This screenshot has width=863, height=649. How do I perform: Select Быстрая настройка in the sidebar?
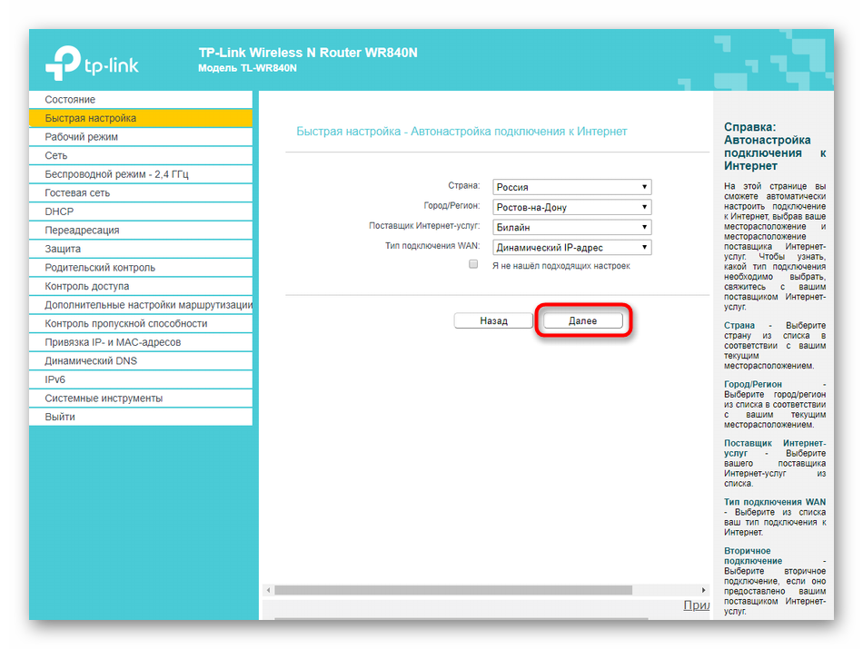click(x=91, y=118)
